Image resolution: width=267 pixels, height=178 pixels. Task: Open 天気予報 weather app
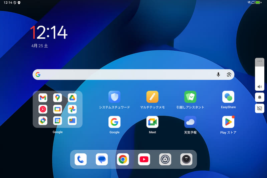(190, 122)
